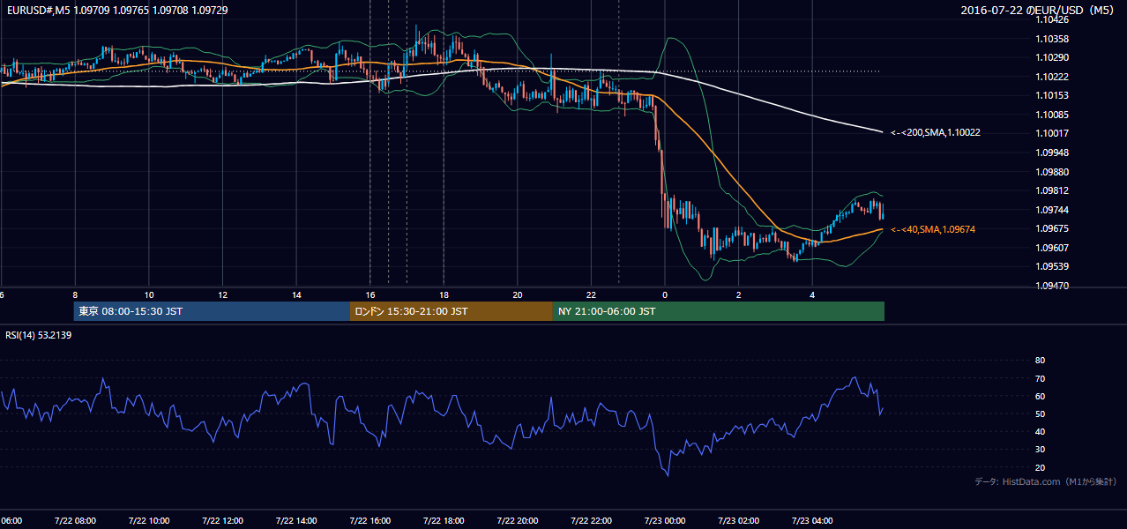
Task: Click the 7/23 04:00 time axis label
Action: tap(812, 521)
